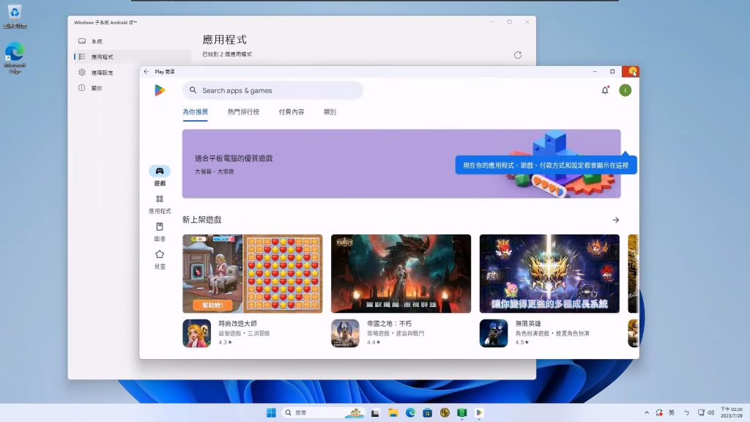Click the search magnifier icon in Play Store
Screen dimensions: 750x422
[193, 90]
